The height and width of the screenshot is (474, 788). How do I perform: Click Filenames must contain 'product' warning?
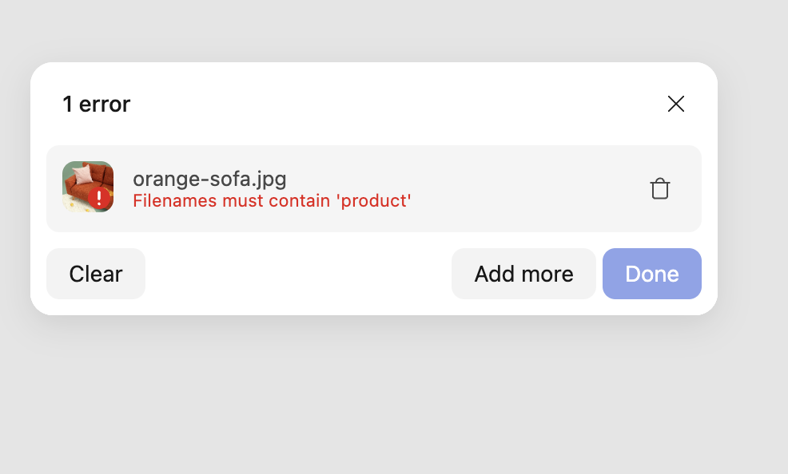pyautogui.click(x=273, y=200)
